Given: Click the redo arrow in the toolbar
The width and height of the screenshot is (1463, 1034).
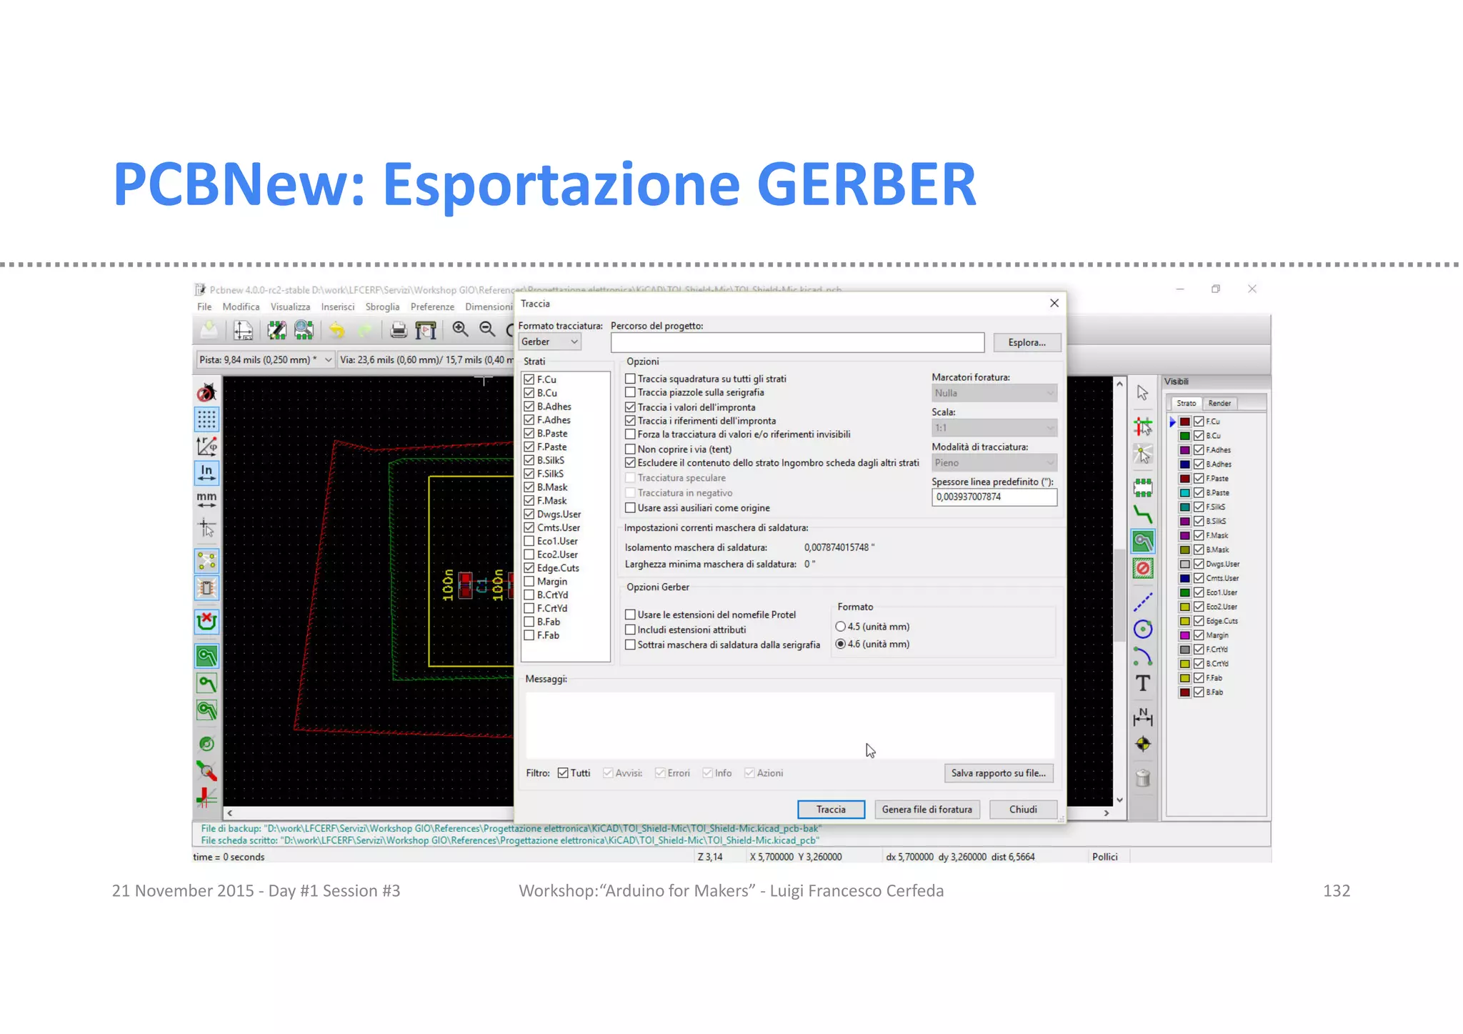Looking at the screenshot, I should [x=364, y=330].
